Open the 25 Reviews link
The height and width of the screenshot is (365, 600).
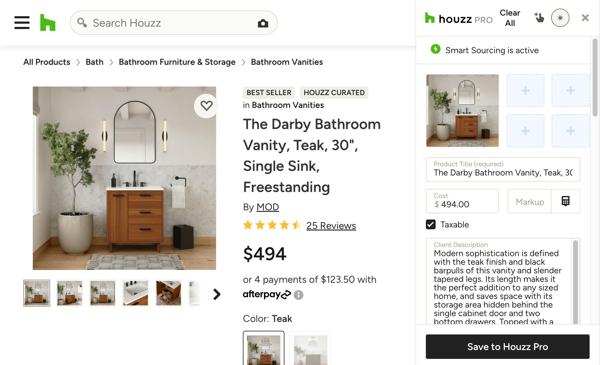pyautogui.click(x=331, y=226)
